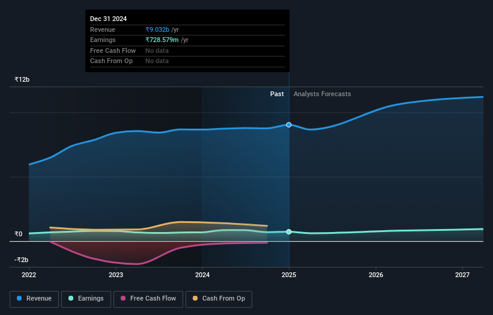
Task: Click the 2024 x-axis label
Action: pos(202,275)
